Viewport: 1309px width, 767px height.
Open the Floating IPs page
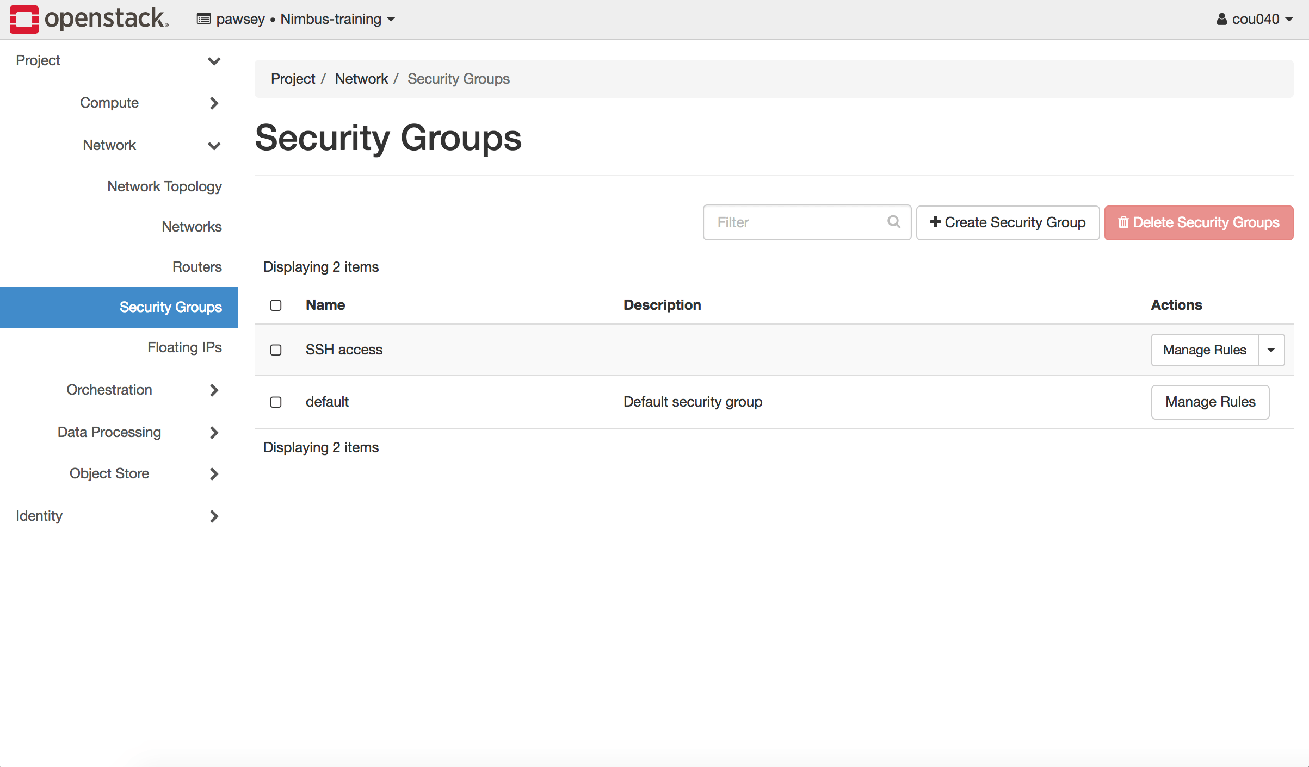coord(184,347)
